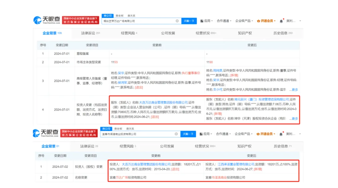This screenshot has width=338, height=188.
Task: Expand 企业级产品 dropdown in the 烟台芝罘 page header
Action: (x=244, y=21)
